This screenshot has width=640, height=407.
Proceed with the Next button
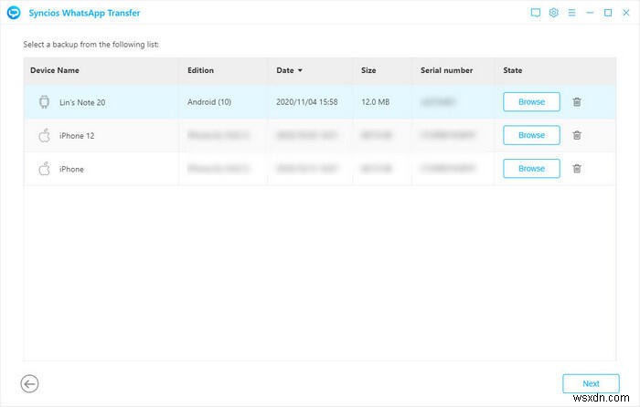click(x=591, y=383)
